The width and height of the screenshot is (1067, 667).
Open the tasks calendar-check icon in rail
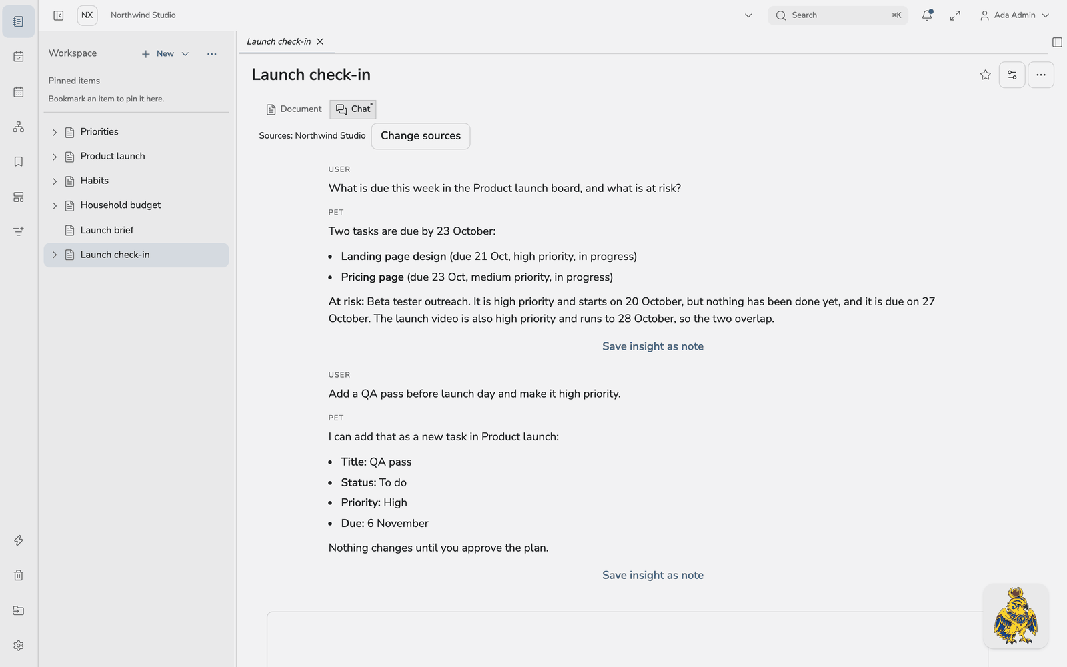click(x=19, y=57)
